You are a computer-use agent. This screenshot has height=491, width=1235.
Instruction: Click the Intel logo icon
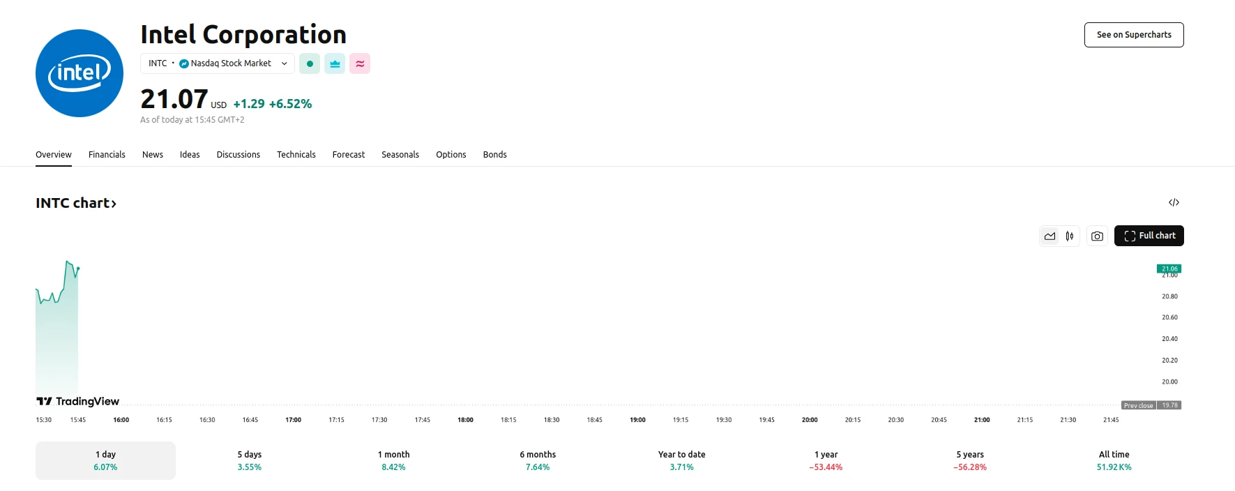[x=79, y=73]
